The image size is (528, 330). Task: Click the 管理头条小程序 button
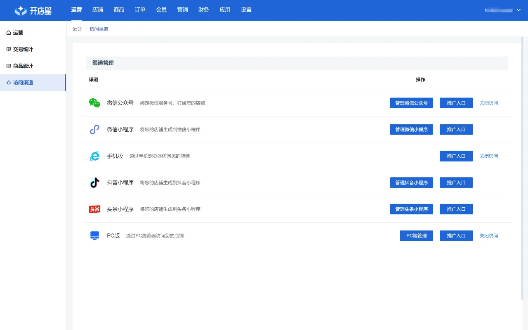pos(412,209)
